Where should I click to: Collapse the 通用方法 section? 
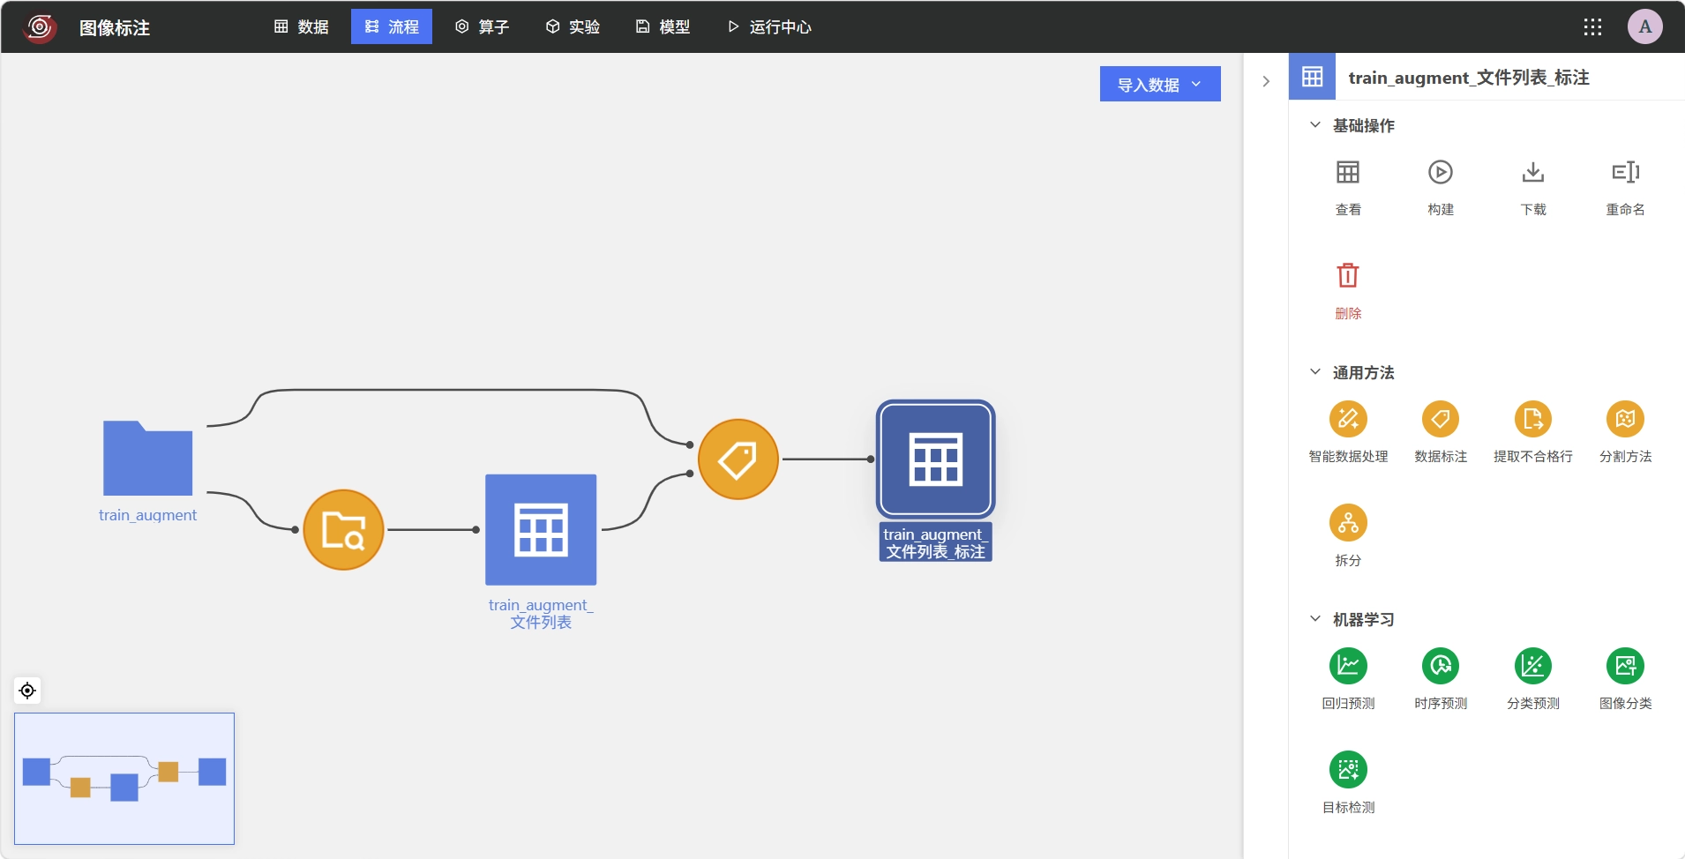pos(1314,372)
